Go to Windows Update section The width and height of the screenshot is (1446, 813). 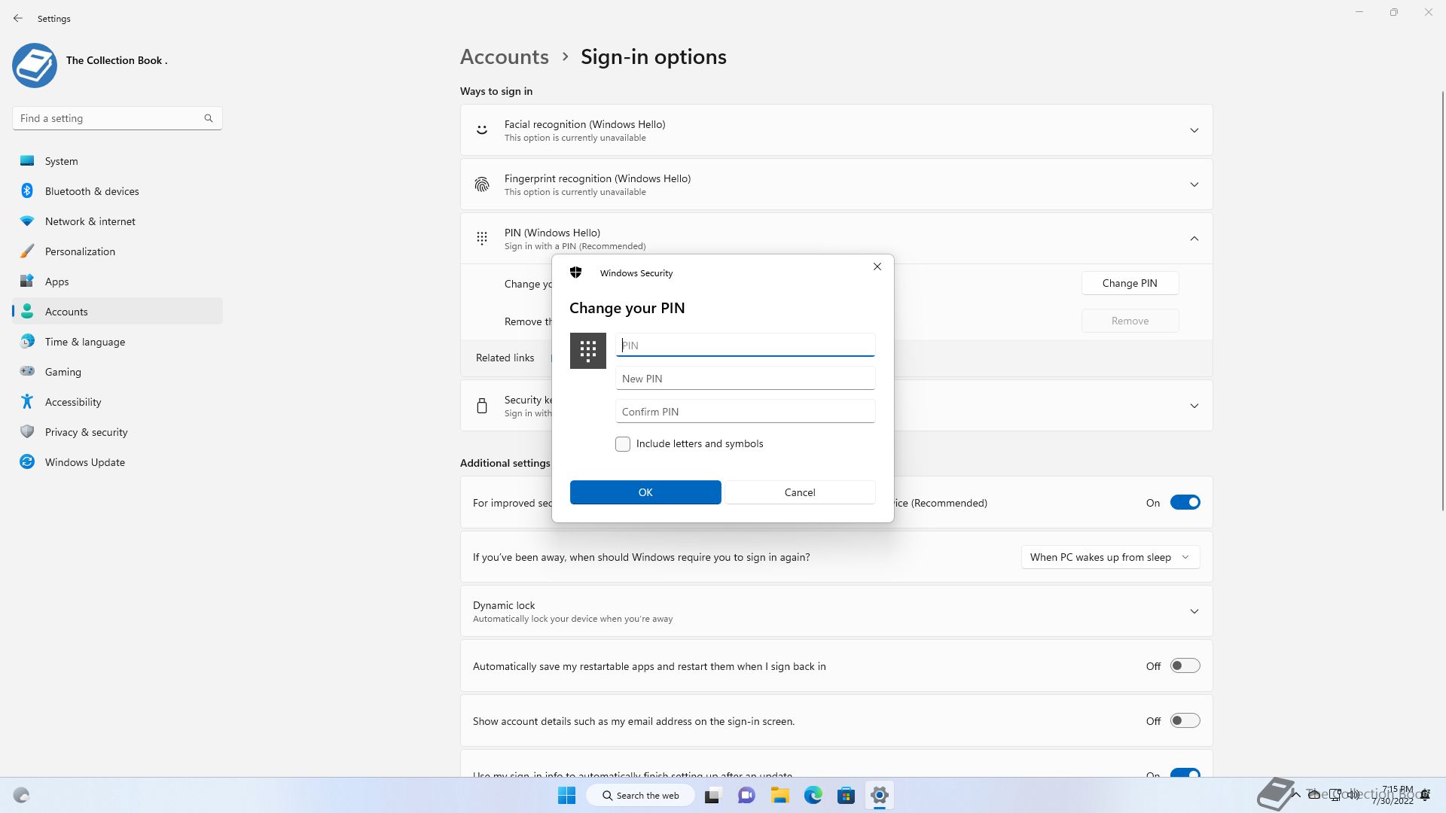(84, 462)
